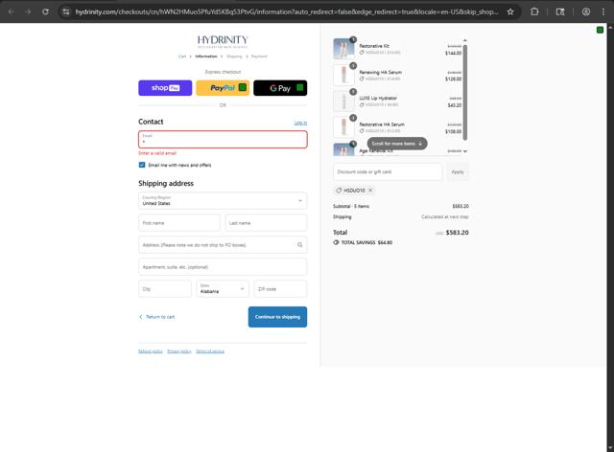The height and width of the screenshot is (452, 614).
Task: Open the media control icon in toolbar
Action: tap(560, 11)
